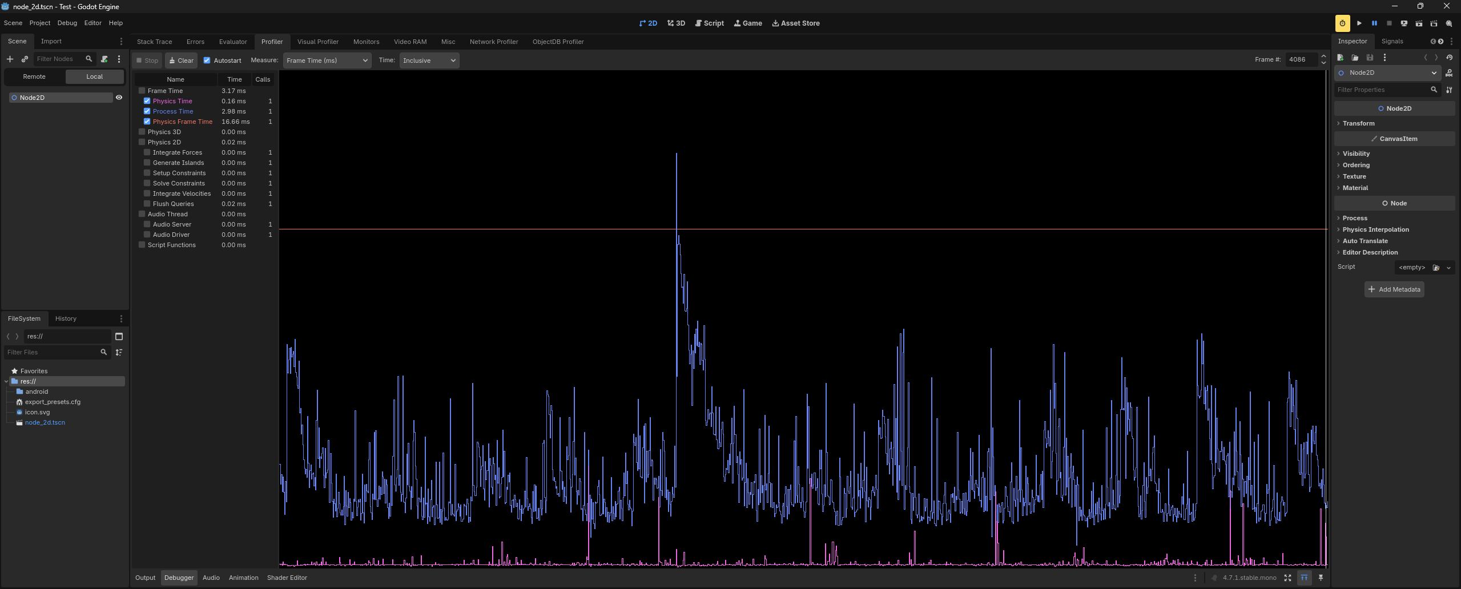
Task: Uncheck the Process Time graph checkbox
Action: [147, 111]
